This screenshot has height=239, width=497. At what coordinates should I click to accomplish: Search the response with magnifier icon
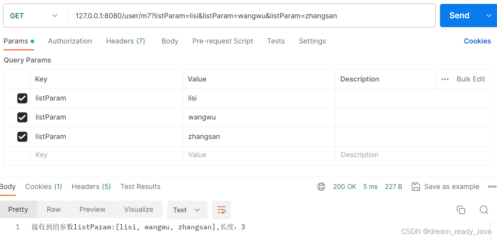pyautogui.click(x=484, y=210)
